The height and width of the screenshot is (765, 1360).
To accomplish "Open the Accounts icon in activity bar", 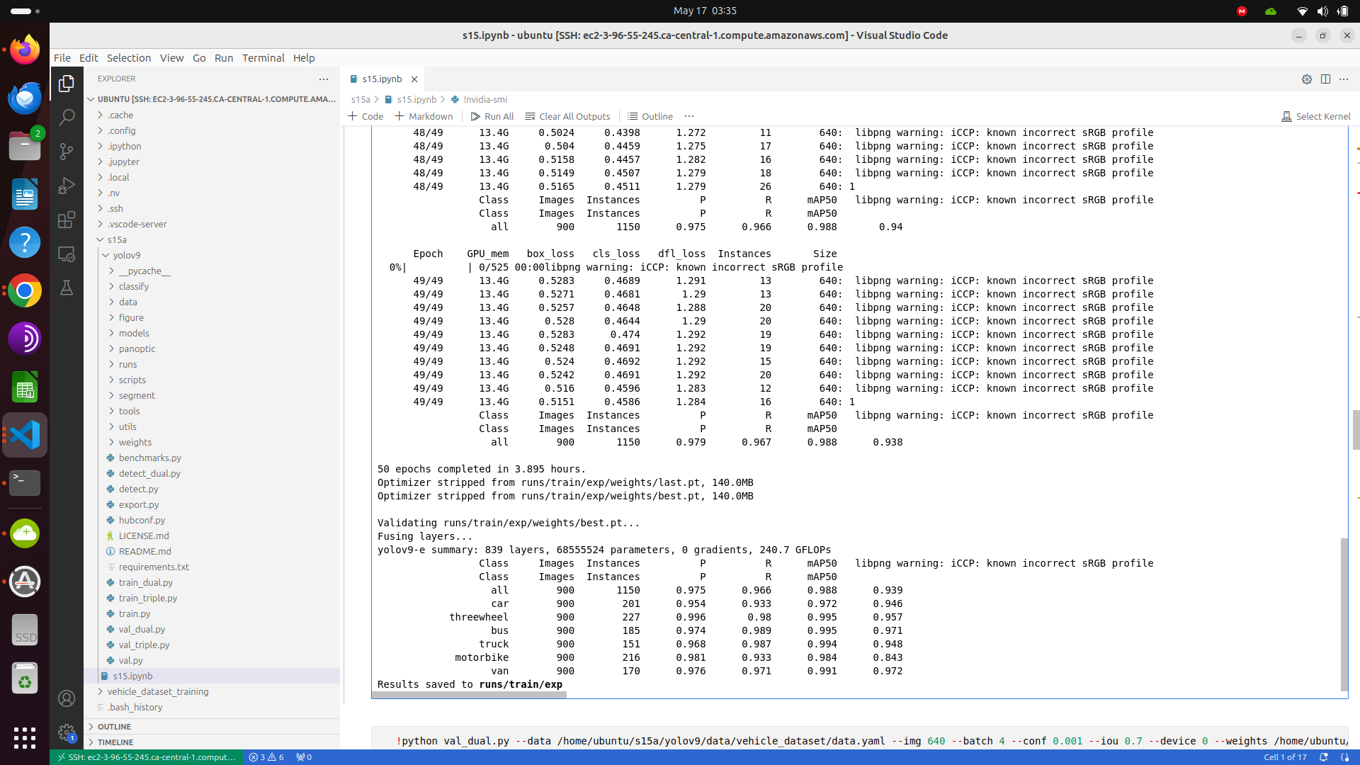I will 67,699.
